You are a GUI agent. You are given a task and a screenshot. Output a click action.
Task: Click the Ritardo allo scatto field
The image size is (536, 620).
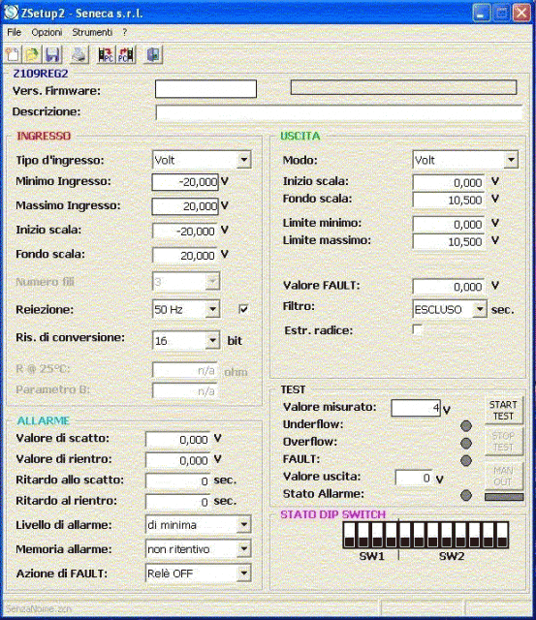(x=178, y=480)
